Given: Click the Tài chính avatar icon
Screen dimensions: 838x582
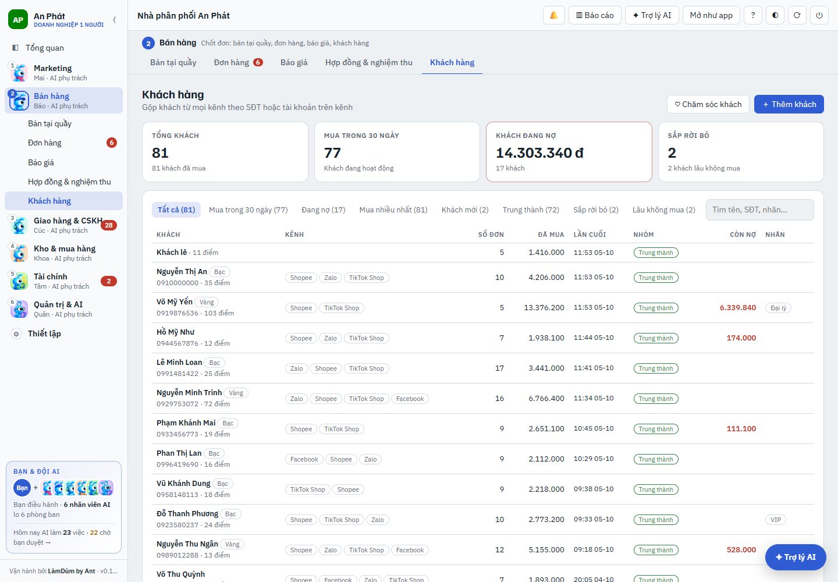Looking at the screenshot, I should coord(19,281).
